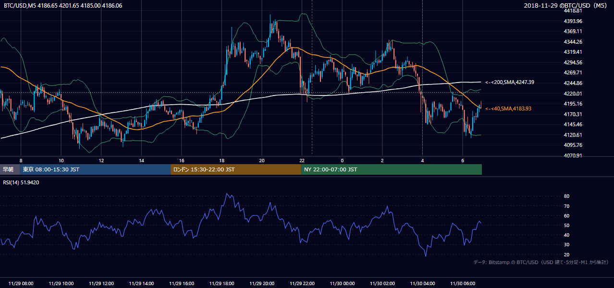614x288 pixels.
Task: Click the 早朝 session segment
Action: coord(10,169)
